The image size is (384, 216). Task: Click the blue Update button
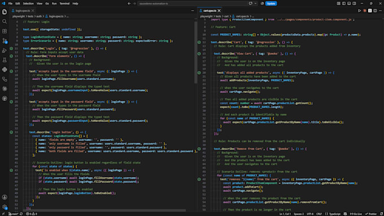pyautogui.click(x=271, y=3)
